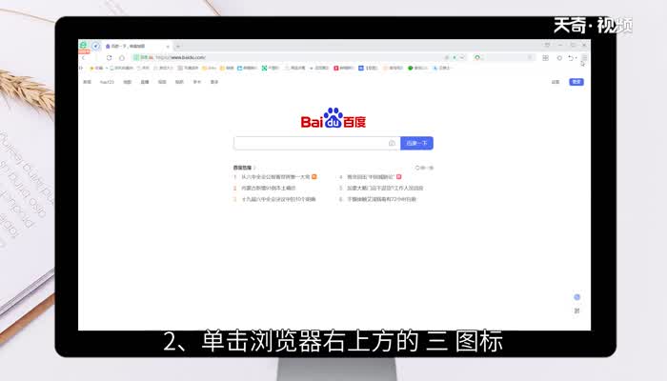Viewport: 667px width, 381px height.
Task: Select the Baidu tab in the tab strip
Action: point(133,46)
